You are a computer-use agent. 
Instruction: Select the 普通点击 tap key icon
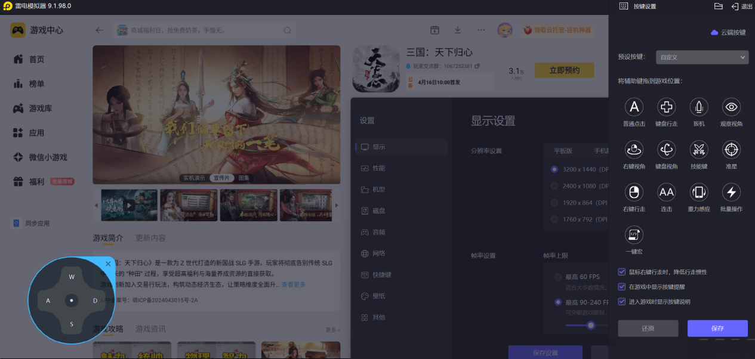[x=634, y=107]
